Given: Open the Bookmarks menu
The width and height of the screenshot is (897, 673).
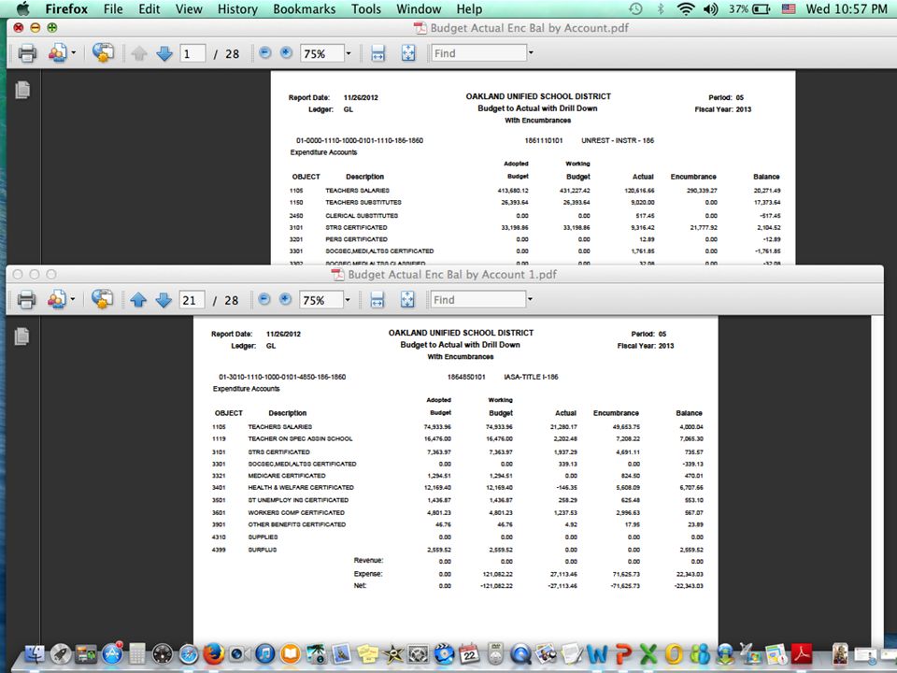Looking at the screenshot, I should (305, 9).
